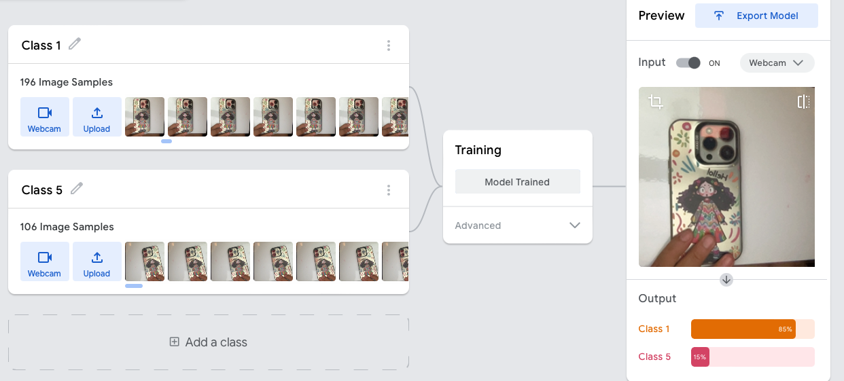Click the Model Trained button

[x=517, y=182]
